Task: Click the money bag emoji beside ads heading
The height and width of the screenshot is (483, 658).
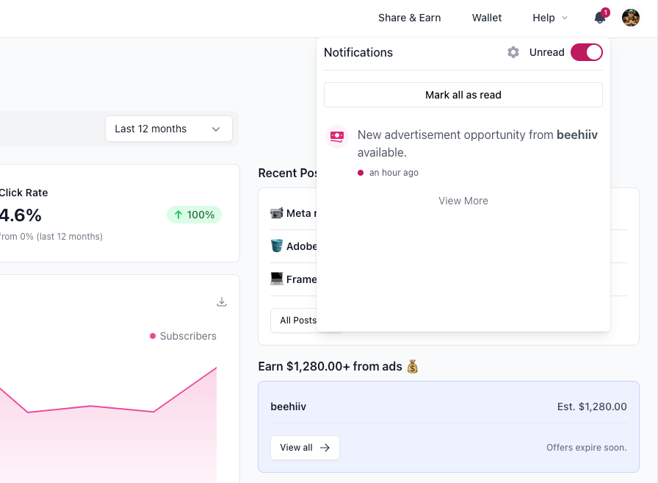Action: click(x=413, y=366)
